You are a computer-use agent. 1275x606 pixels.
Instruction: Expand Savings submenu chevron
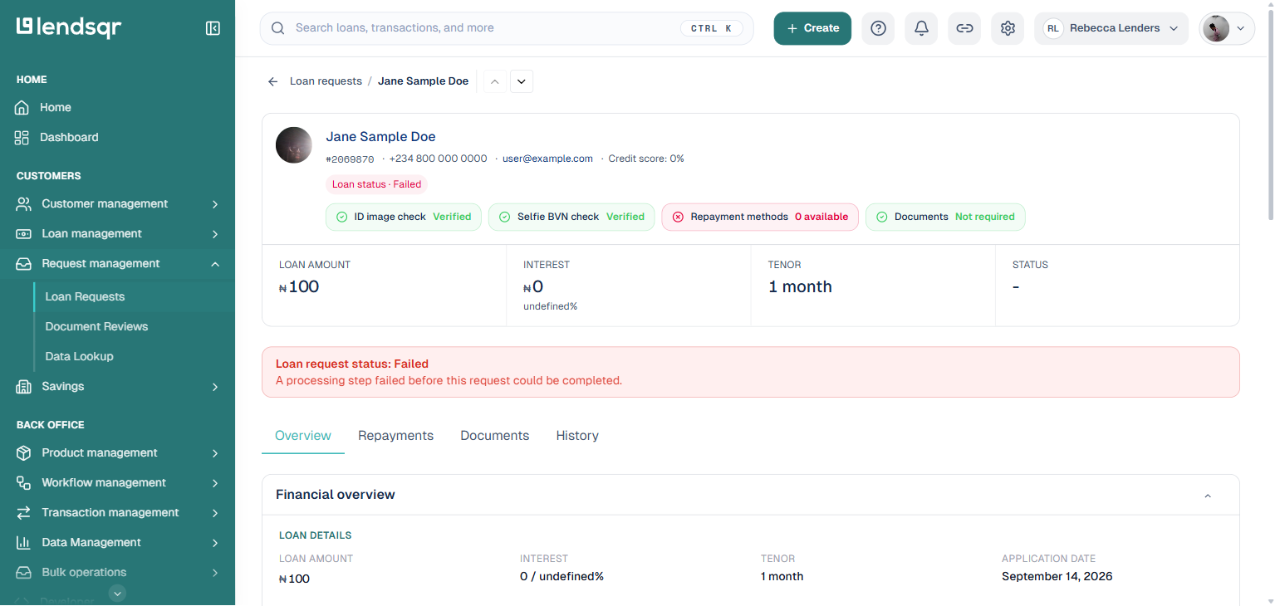click(215, 387)
